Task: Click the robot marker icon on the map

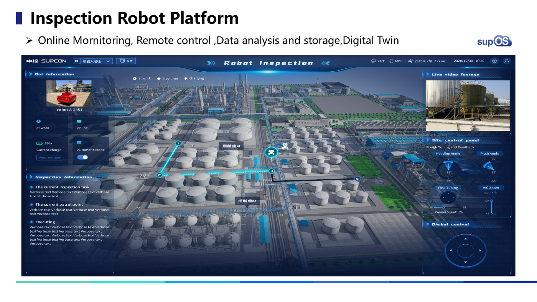Action: tap(272, 152)
